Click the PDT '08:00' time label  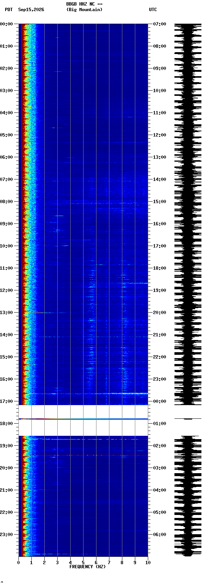point(6,202)
